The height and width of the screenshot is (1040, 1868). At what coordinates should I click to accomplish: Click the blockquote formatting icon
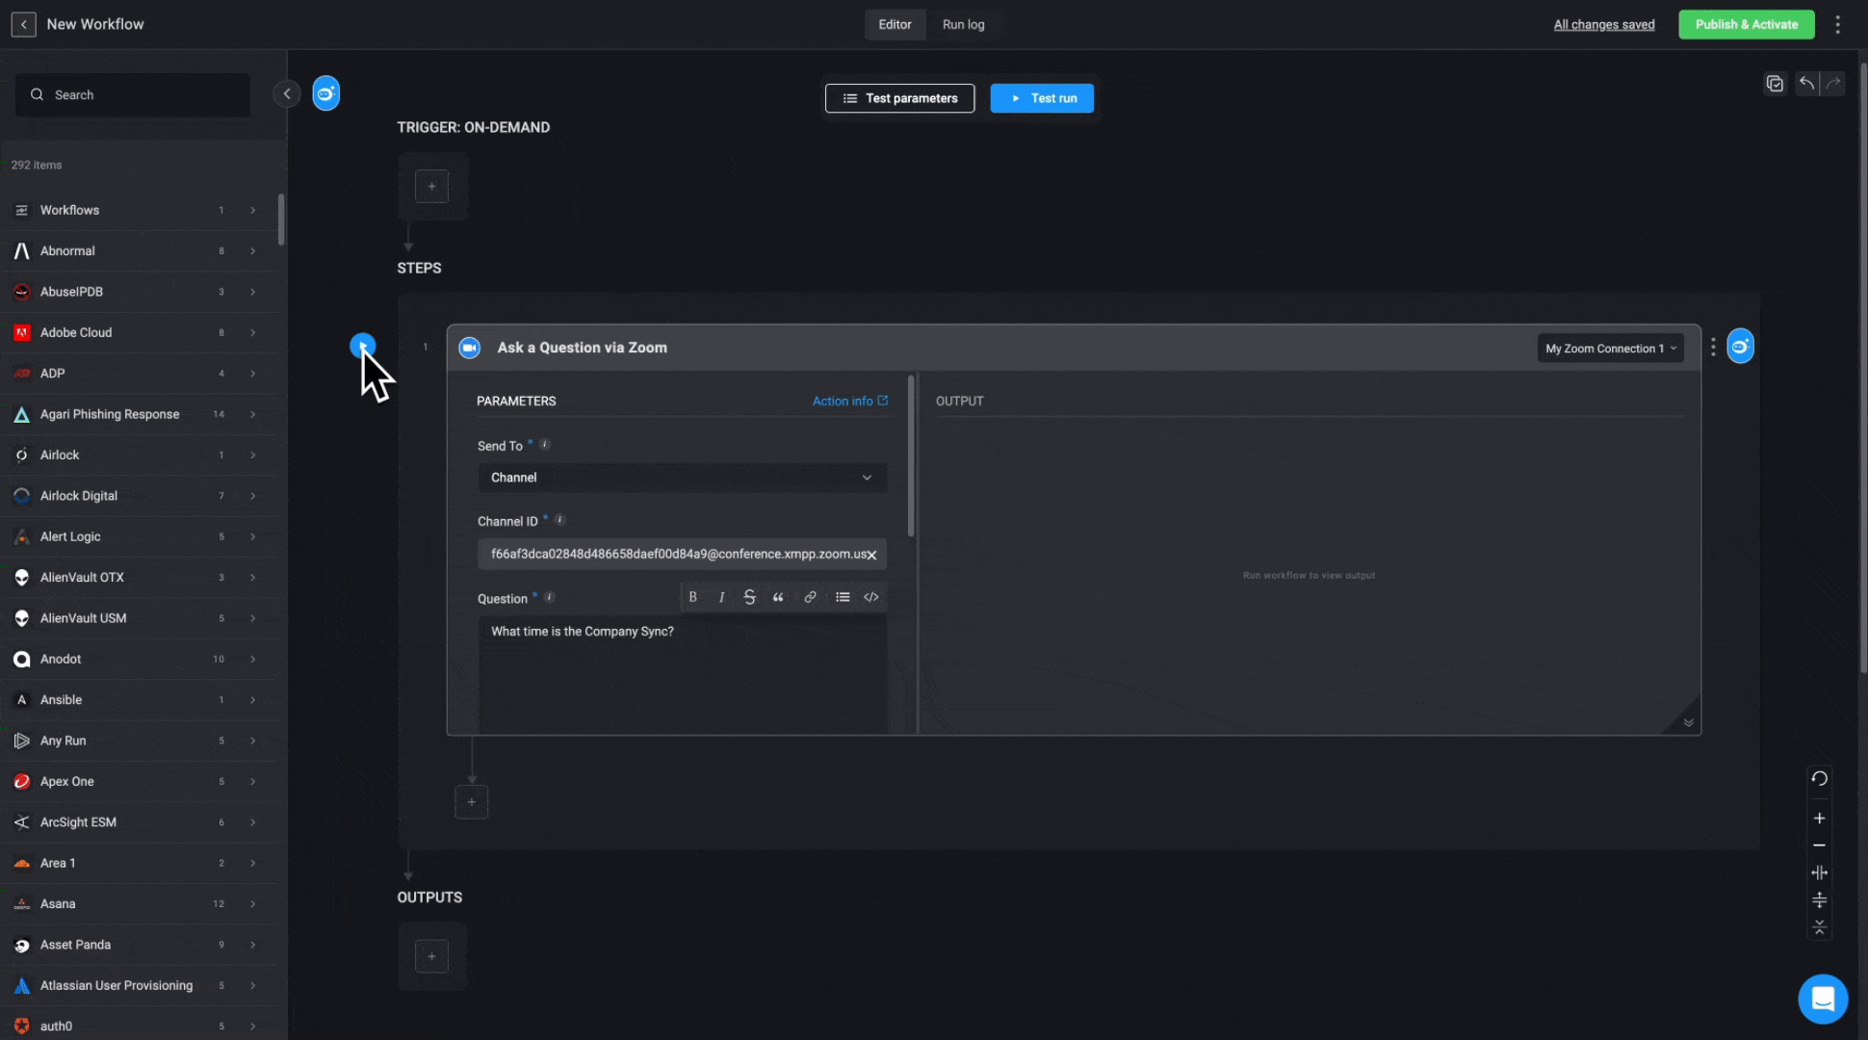point(778,597)
